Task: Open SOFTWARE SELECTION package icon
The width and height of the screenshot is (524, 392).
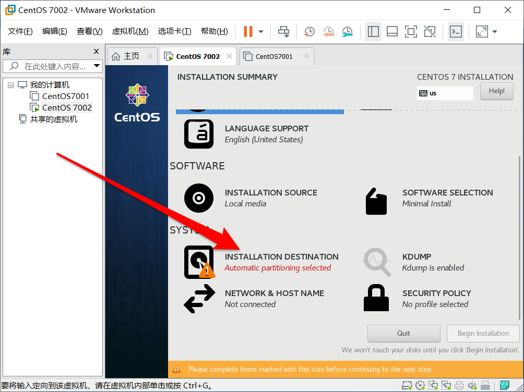Action: pyautogui.click(x=376, y=201)
